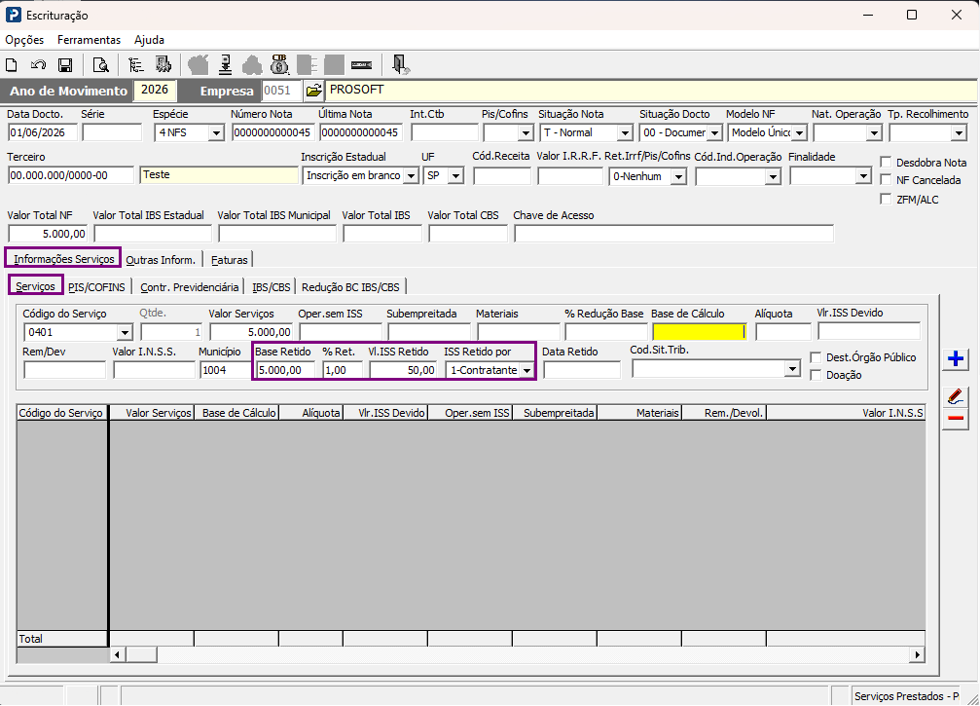Add a service line with the blue plus

(x=955, y=358)
